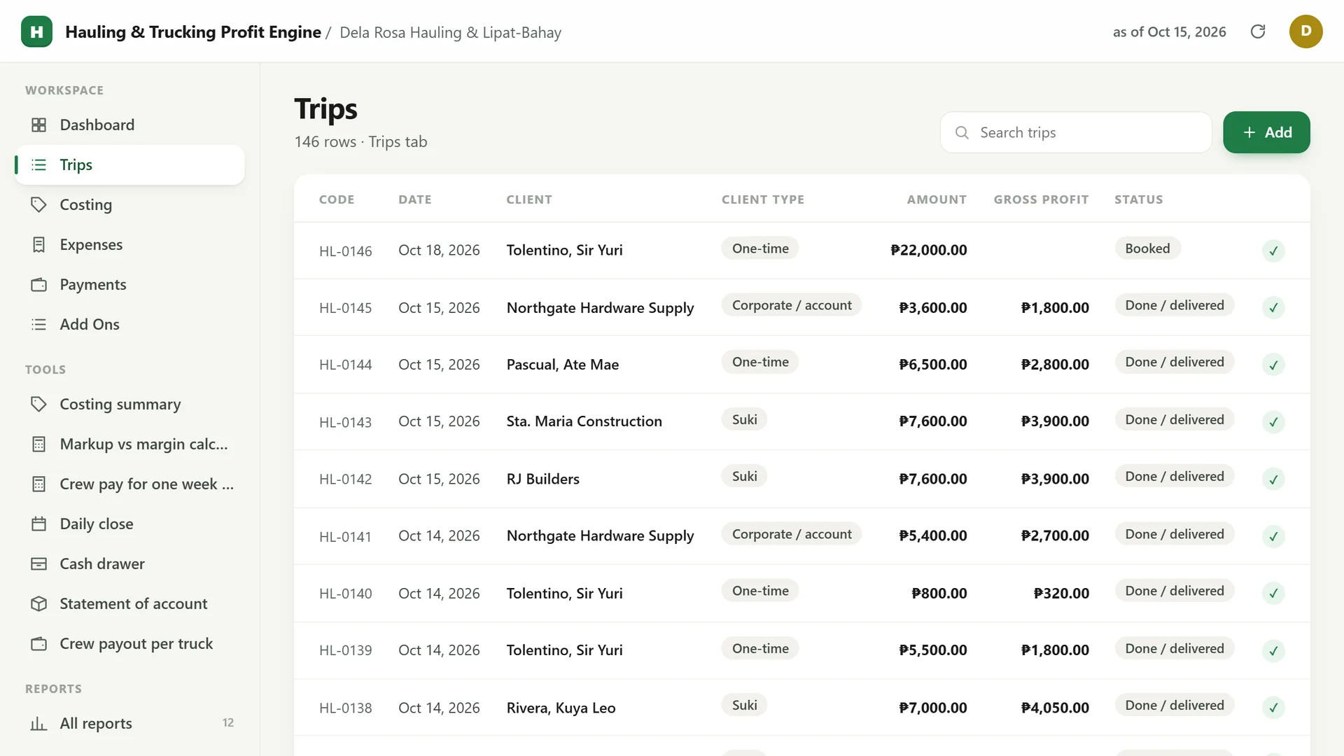1344x756 pixels.
Task: Click trip code HL-0142
Action: coord(346,479)
